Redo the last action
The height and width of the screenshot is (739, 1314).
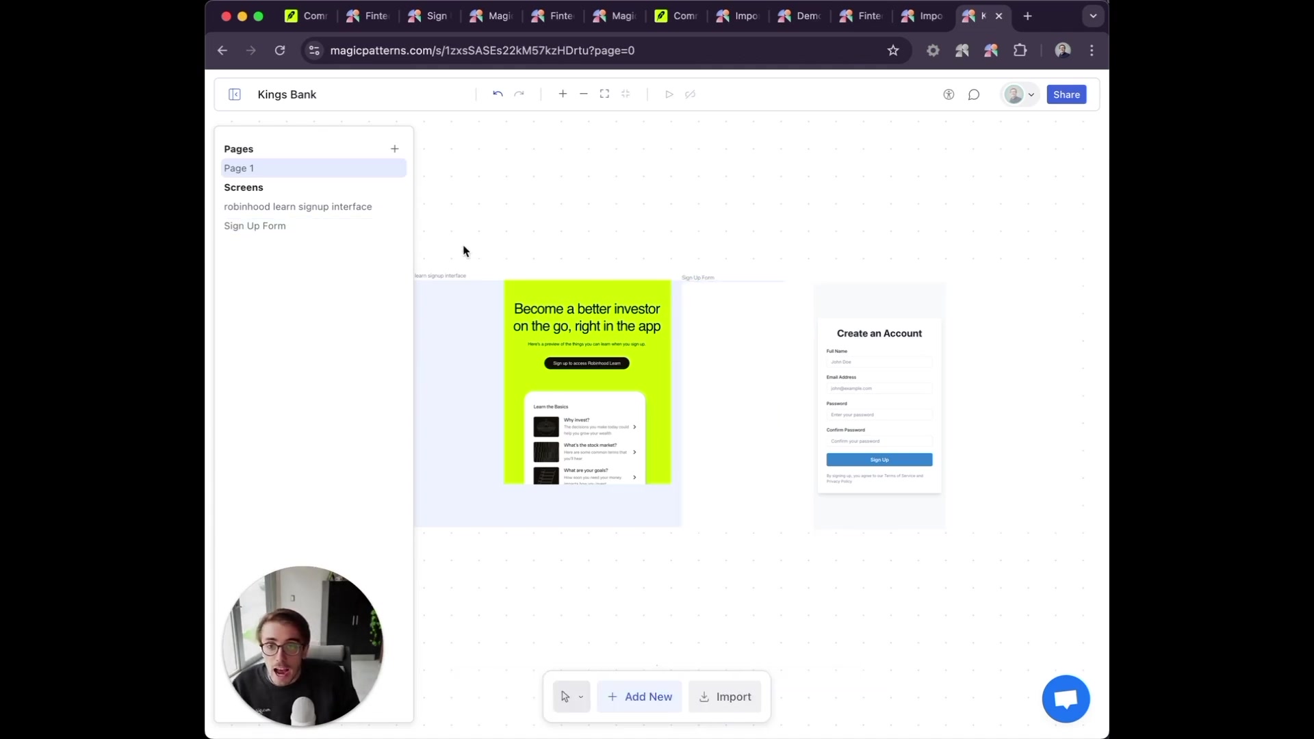click(x=519, y=94)
